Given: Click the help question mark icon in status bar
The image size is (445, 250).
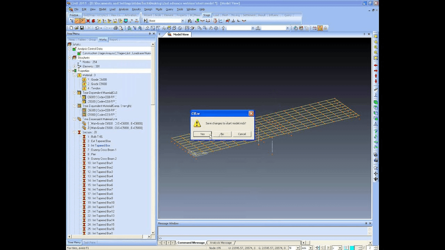Looking at the screenshot, I should coord(346,247).
